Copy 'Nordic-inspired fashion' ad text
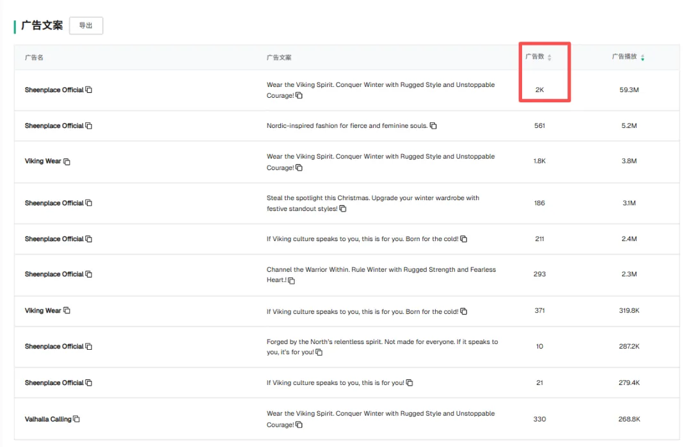Screen dimensions: 691x447 tap(433, 126)
